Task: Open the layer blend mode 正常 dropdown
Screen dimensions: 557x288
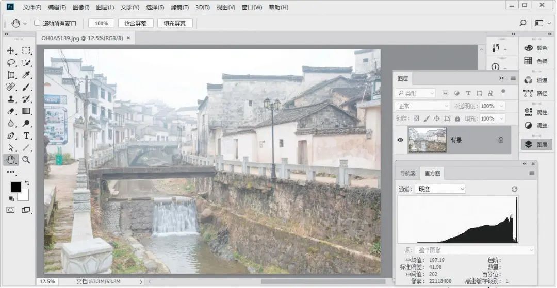Action: (x=422, y=106)
